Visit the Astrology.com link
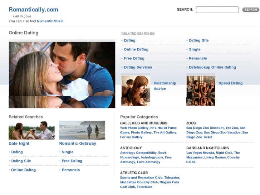This screenshot has height=195, width=260. click(x=152, y=157)
